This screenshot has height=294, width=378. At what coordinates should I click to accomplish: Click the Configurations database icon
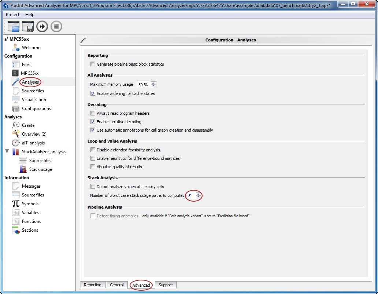click(16, 109)
